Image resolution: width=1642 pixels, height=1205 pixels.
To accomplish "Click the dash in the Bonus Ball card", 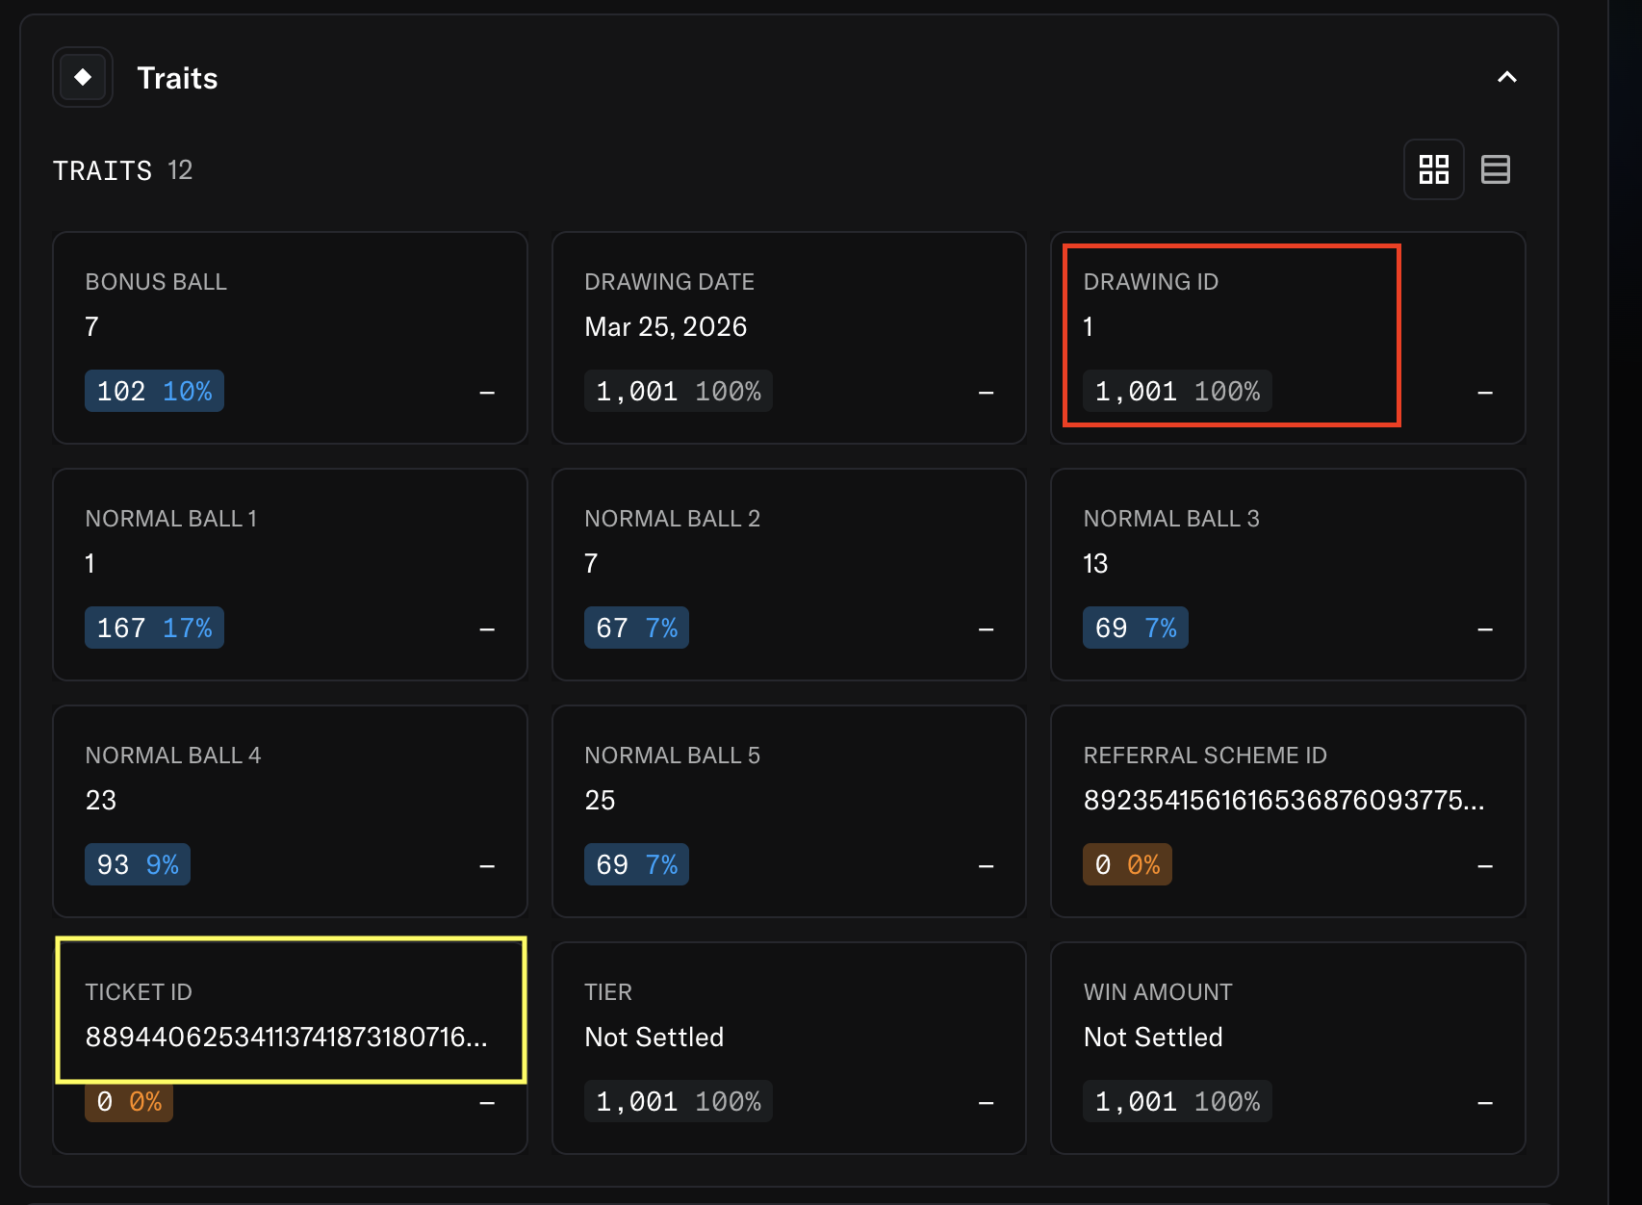I will [487, 393].
